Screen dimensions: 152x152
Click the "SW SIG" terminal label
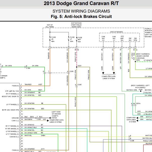click(130, 39)
